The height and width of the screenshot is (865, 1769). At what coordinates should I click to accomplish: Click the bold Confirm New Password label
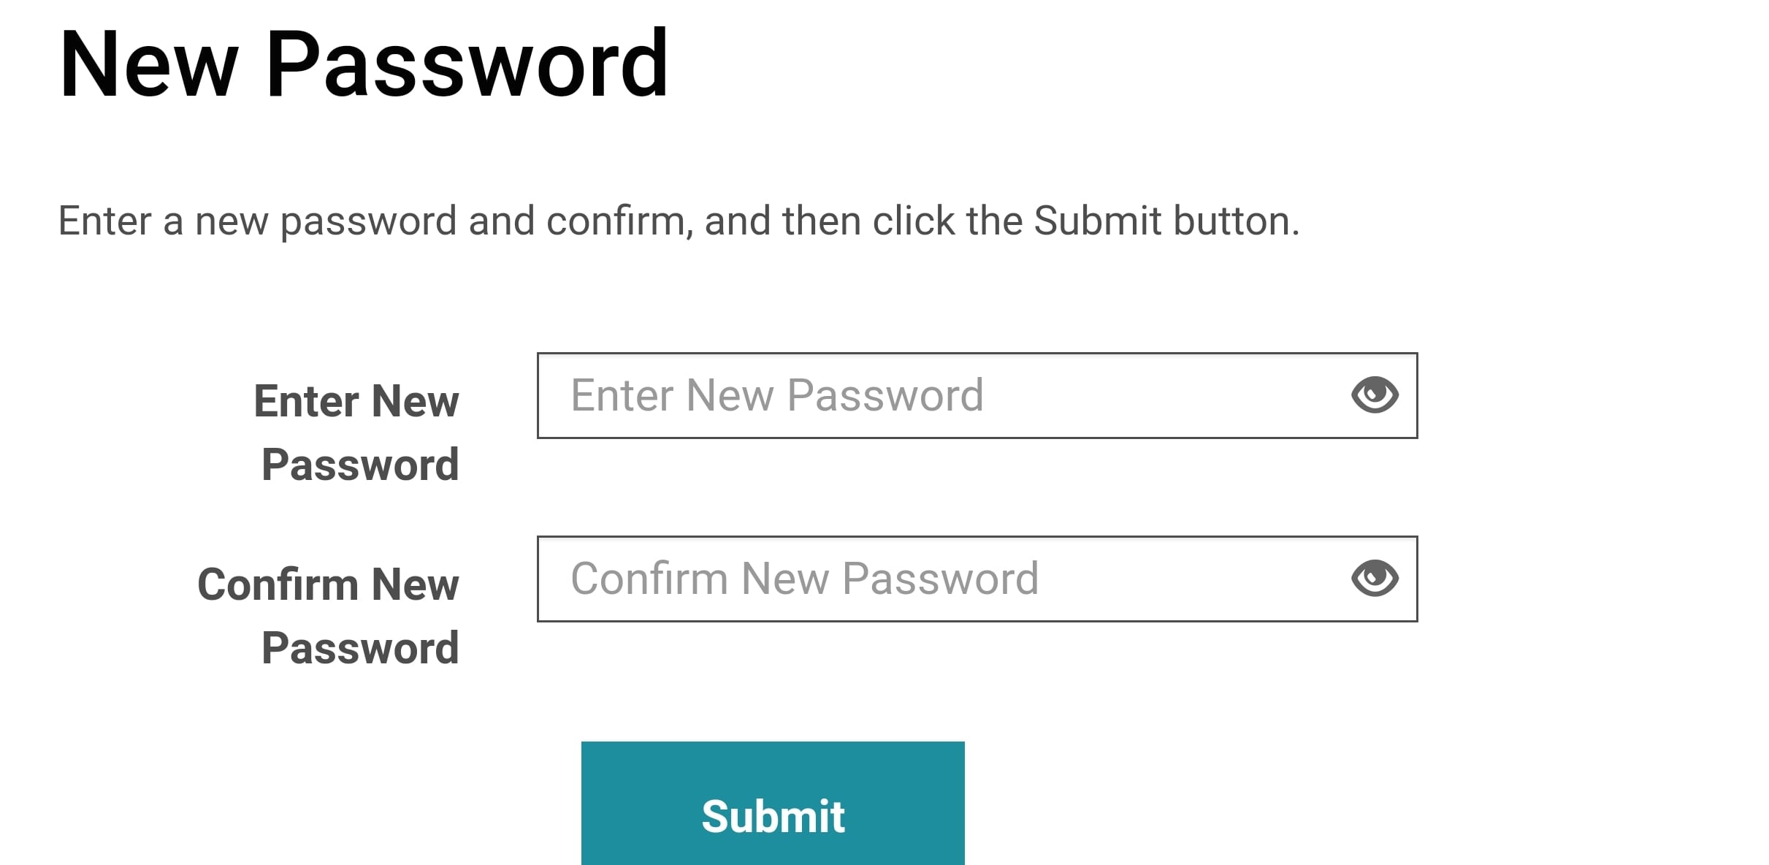click(329, 616)
